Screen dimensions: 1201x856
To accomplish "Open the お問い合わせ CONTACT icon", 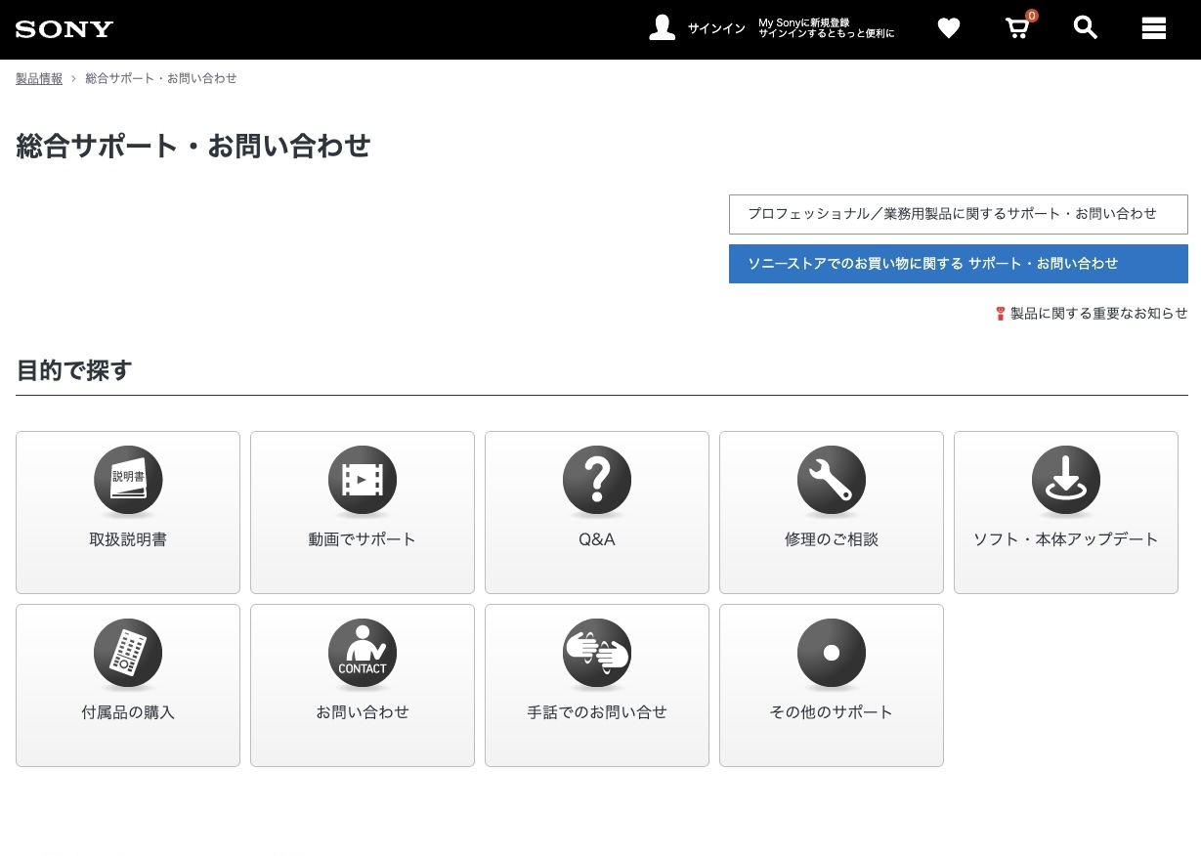I will [363, 654].
